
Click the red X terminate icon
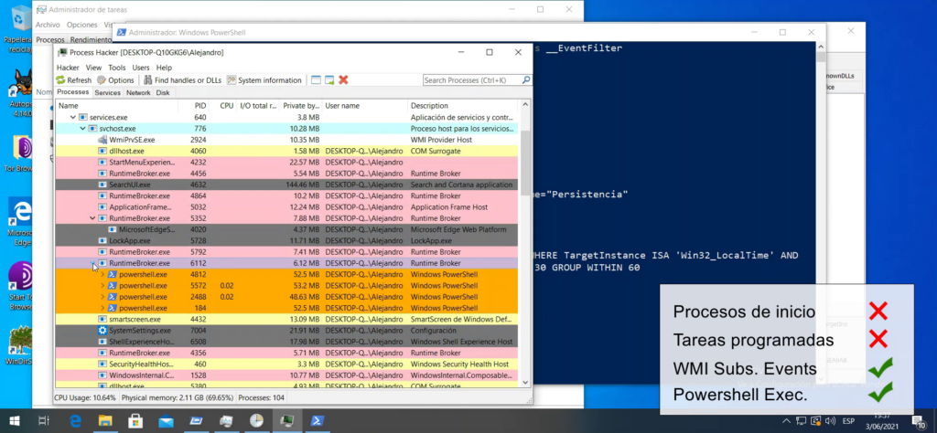click(x=343, y=79)
